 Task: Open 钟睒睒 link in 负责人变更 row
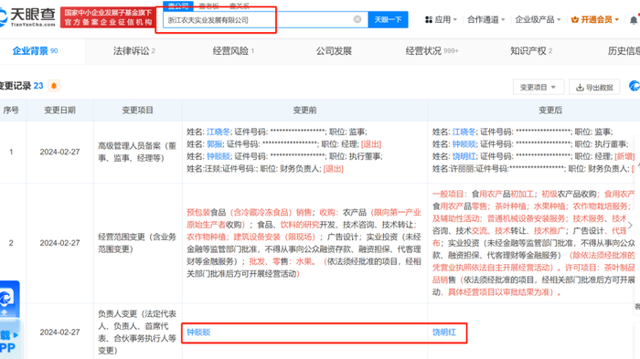coord(198,333)
